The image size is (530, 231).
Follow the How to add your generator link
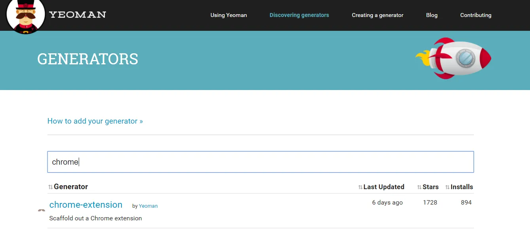tap(95, 121)
